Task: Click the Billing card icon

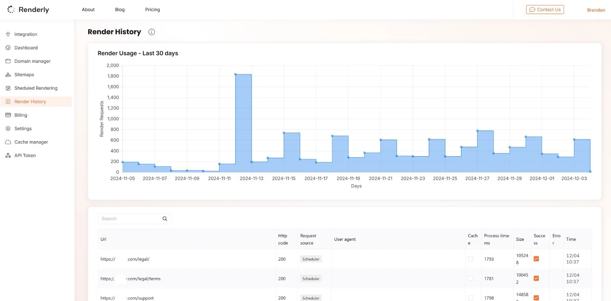Action: coord(8,115)
